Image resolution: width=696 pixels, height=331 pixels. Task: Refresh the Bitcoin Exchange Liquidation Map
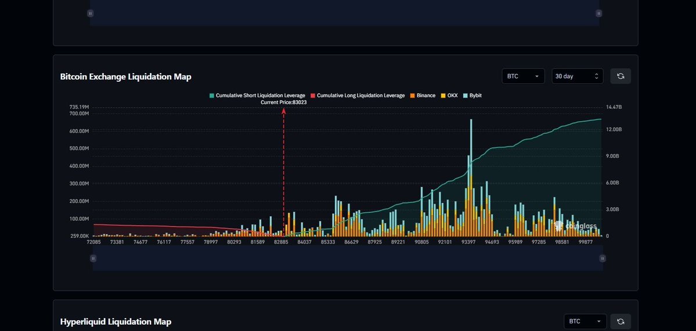[x=621, y=76]
